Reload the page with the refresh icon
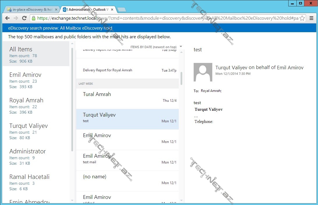 (x=24, y=18)
